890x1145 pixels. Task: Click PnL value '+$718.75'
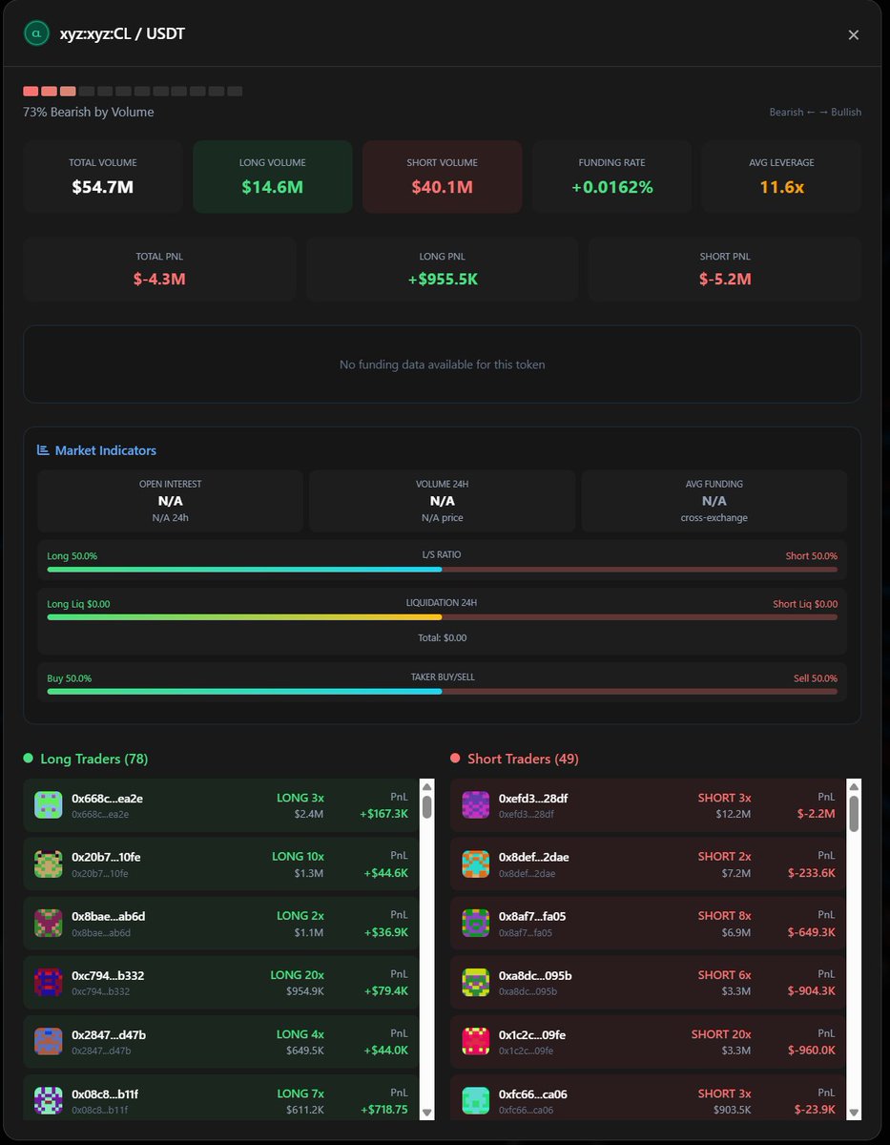click(384, 1110)
